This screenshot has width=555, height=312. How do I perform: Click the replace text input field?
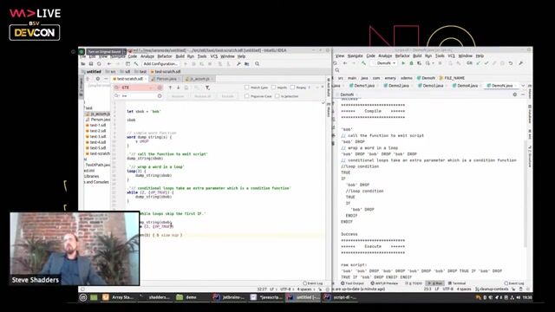pyautogui.click(x=138, y=96)
